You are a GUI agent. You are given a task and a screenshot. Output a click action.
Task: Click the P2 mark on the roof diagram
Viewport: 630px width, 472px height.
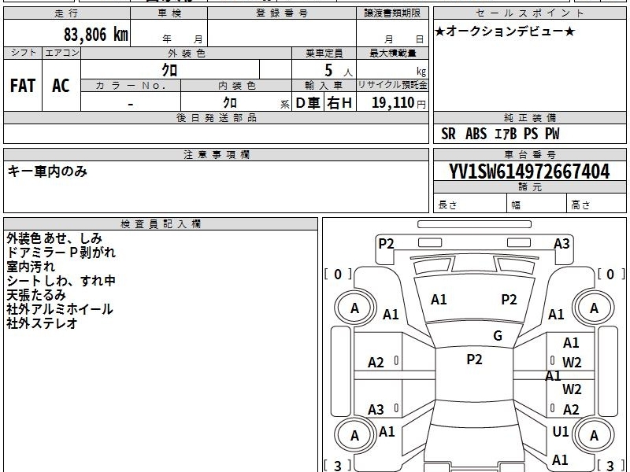tap(474, 360)
